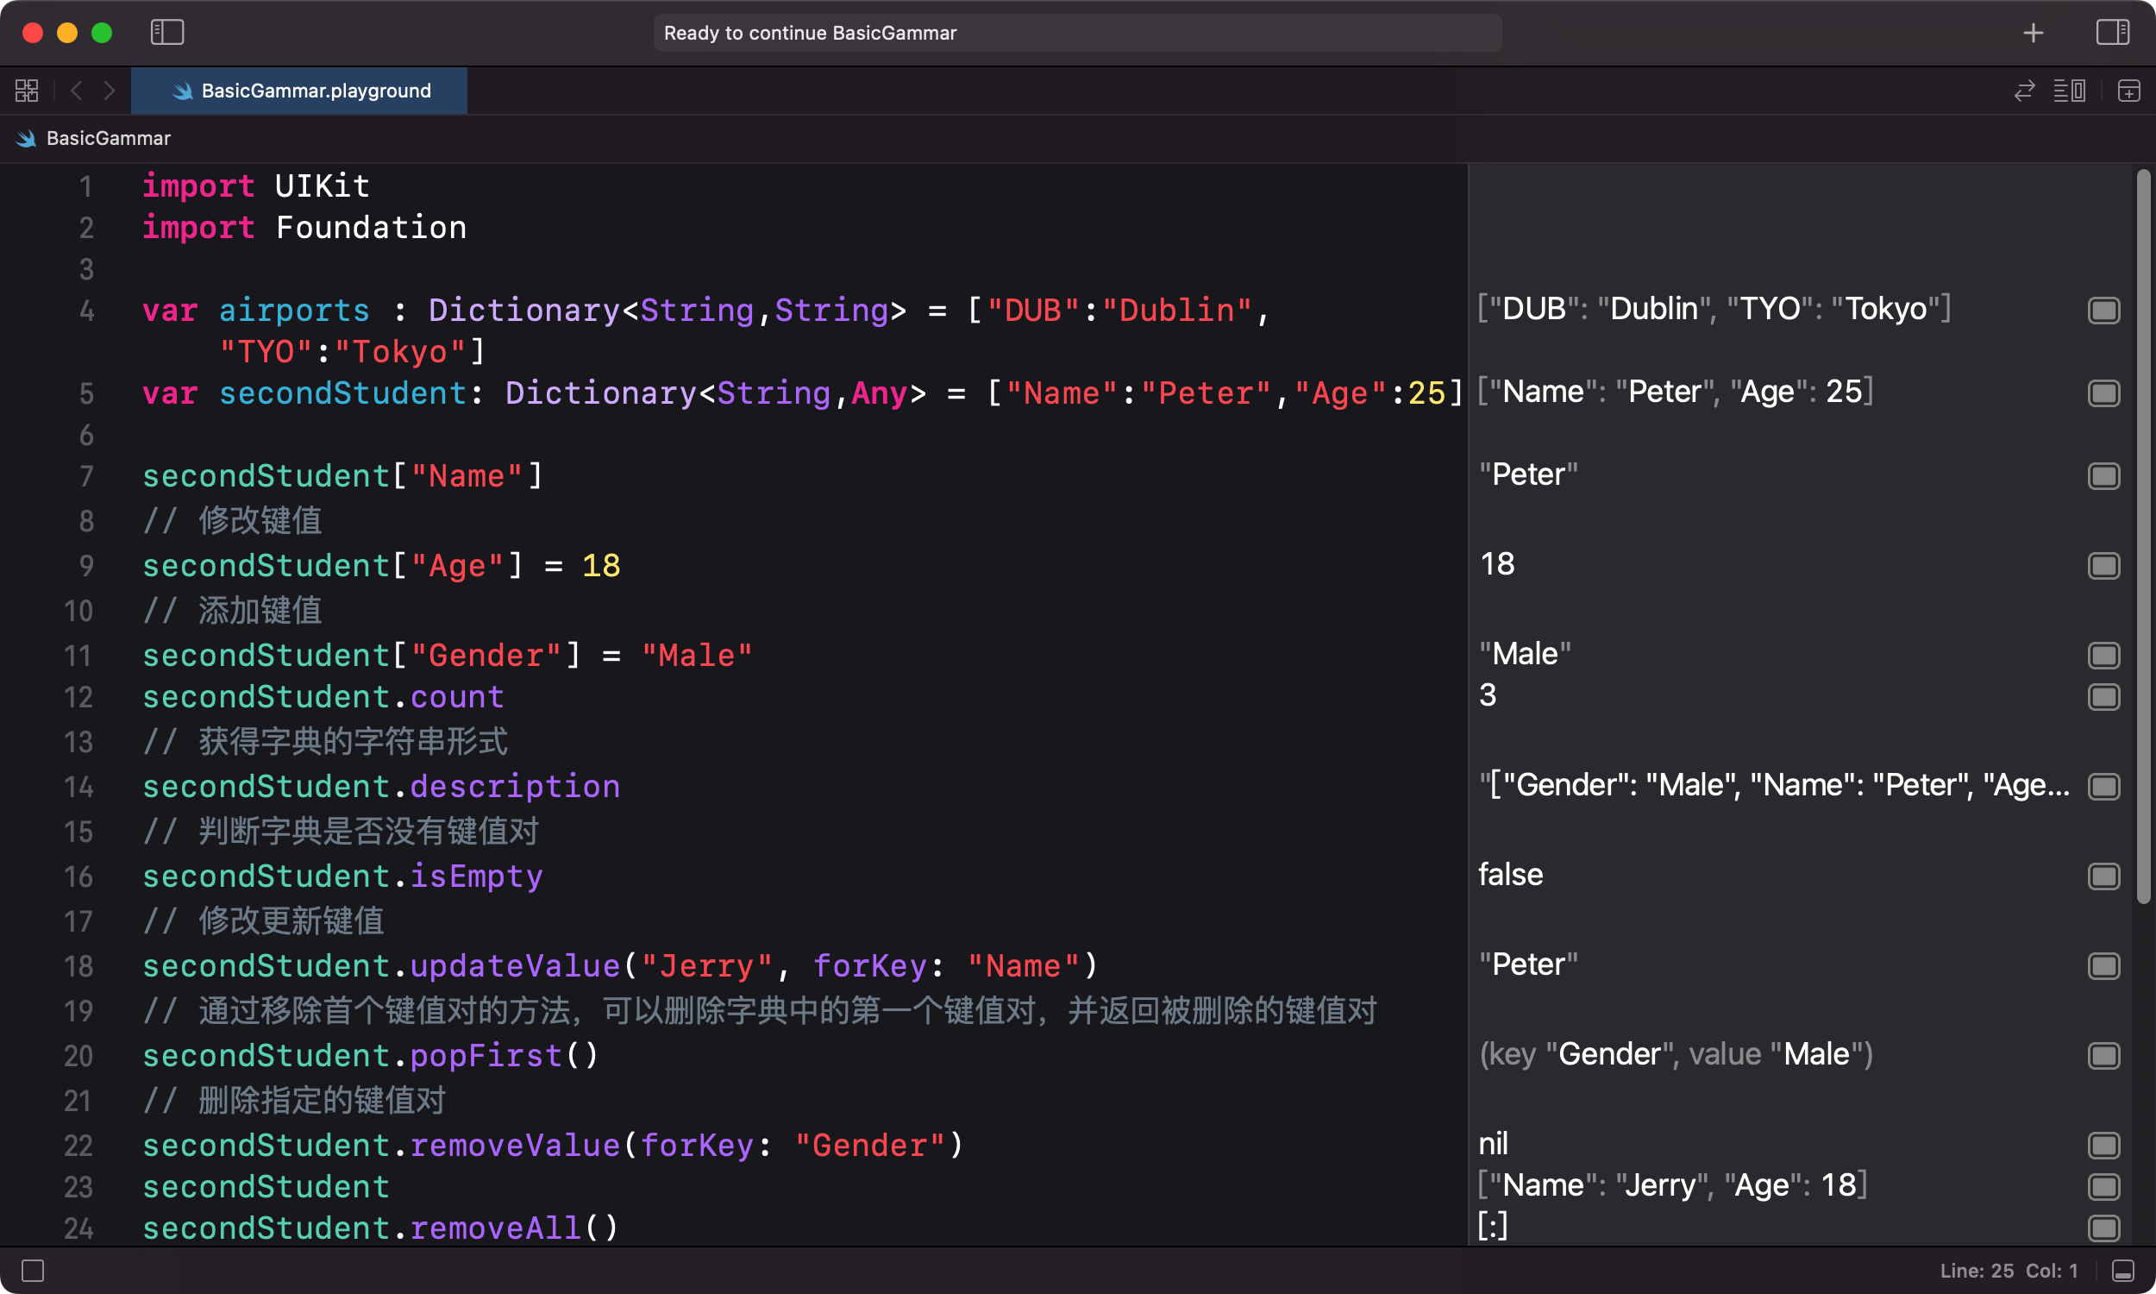Image resolution: width=2156 pixels, height=1294 pixels.
Task: Show result viewer for updateValue "Peter" result
Action: (x=2103, y=966)
